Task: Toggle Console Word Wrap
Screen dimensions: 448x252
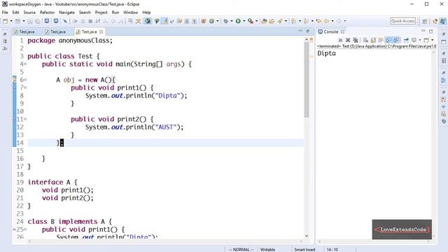Action: (x=381, y=40)
